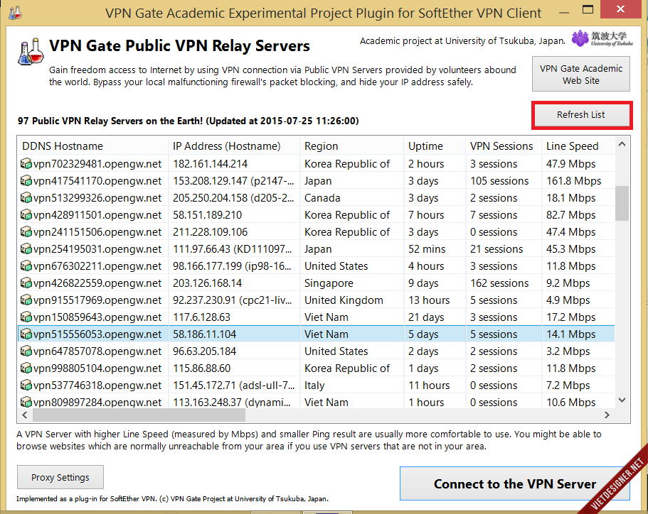Select the 162 sessions cell
The image size is (648, 514).
coord(499,283)
